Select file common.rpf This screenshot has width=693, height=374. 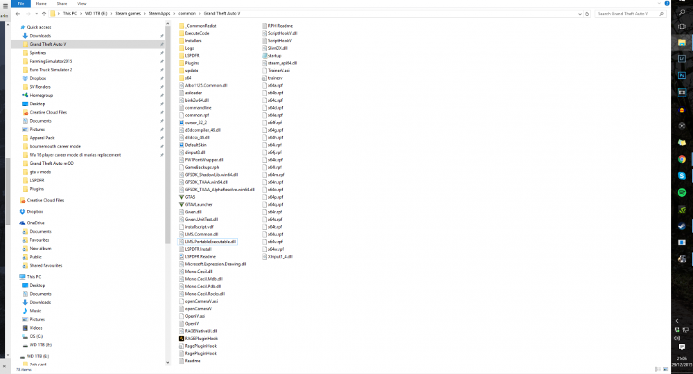click(x=197, y=115)
